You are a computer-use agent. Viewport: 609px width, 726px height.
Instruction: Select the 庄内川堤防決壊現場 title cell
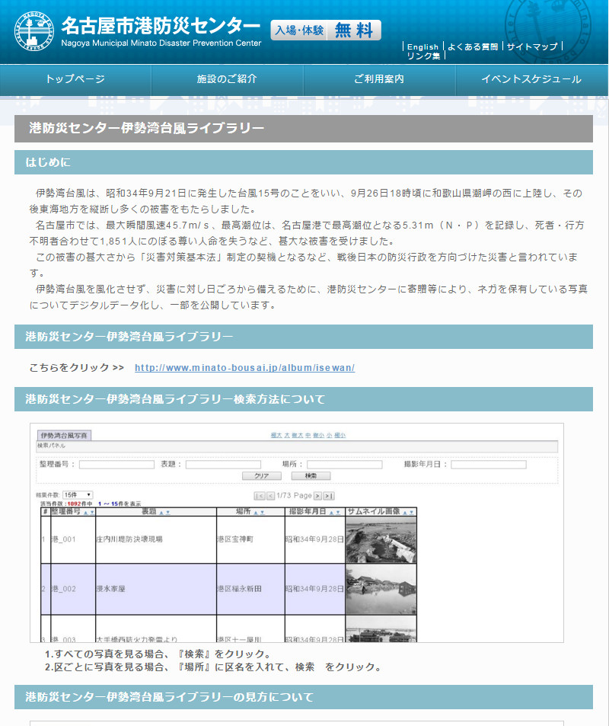[156, 539]
